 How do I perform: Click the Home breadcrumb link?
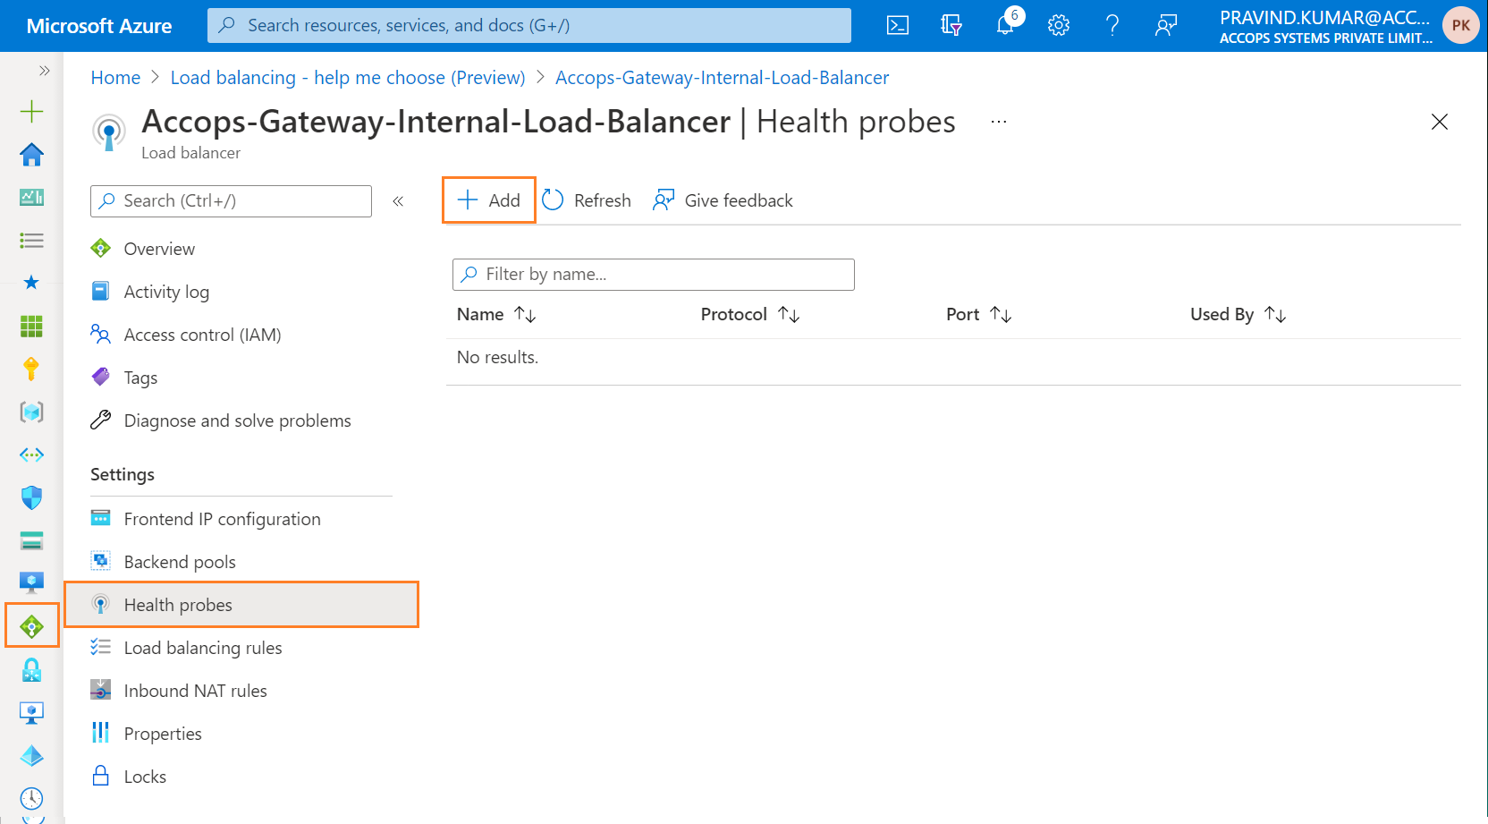pos(115,78)
